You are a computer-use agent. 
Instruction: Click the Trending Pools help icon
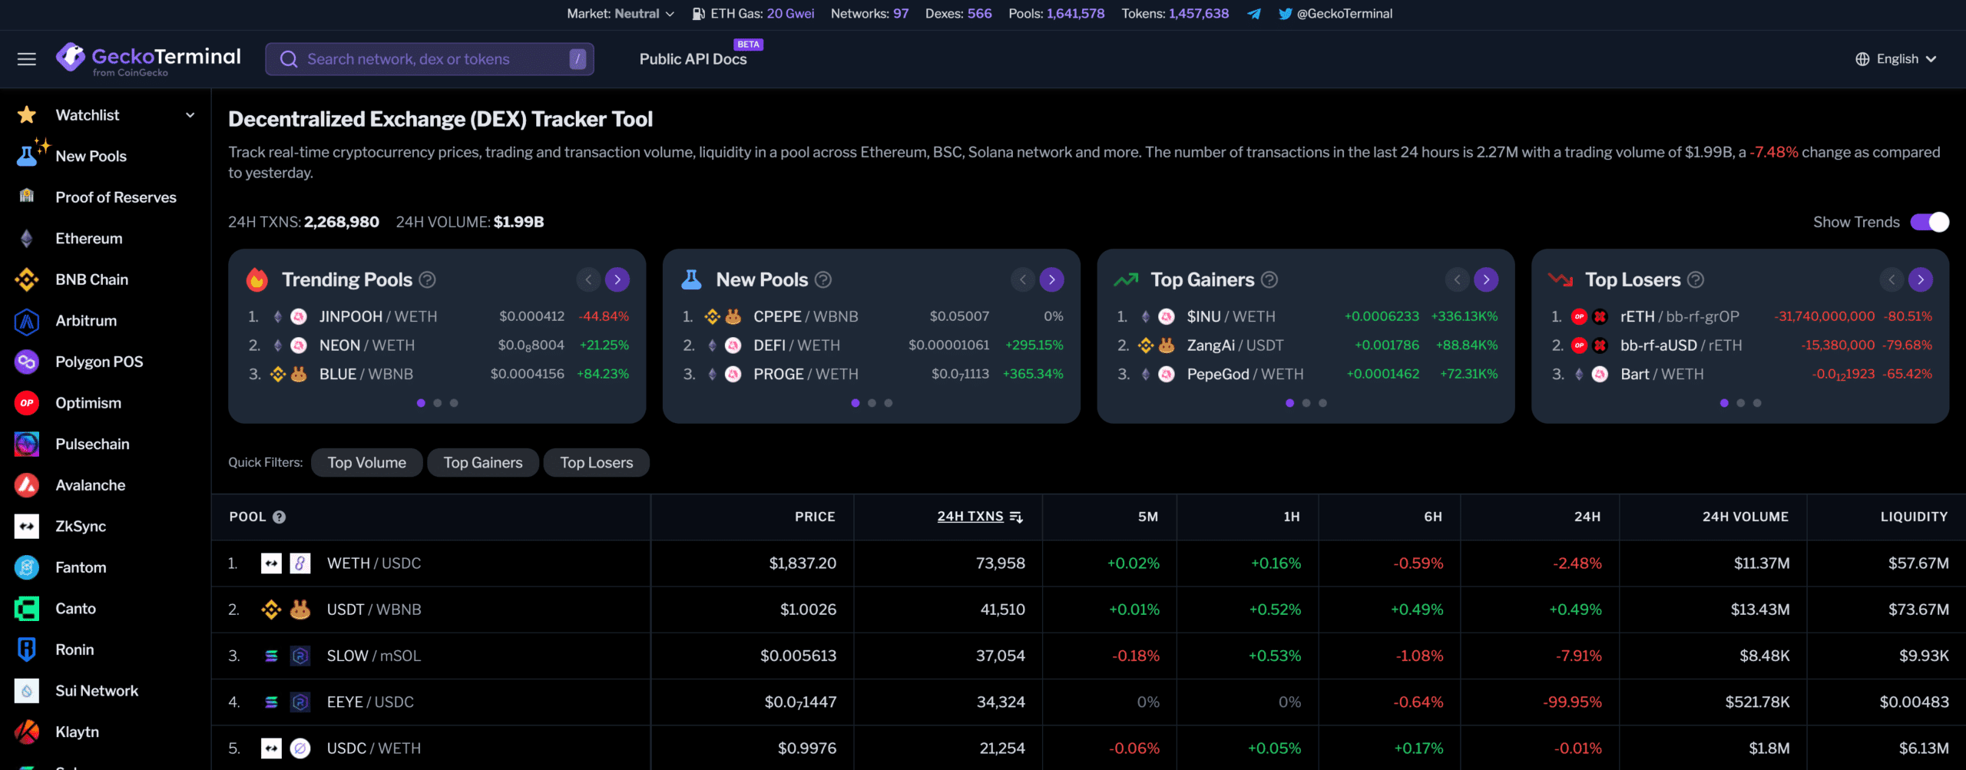[428, 280]
